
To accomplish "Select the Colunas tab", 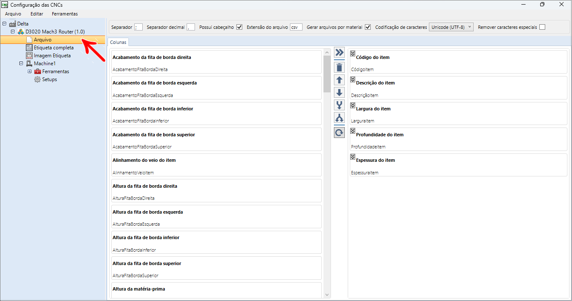I will click(118, 42).
